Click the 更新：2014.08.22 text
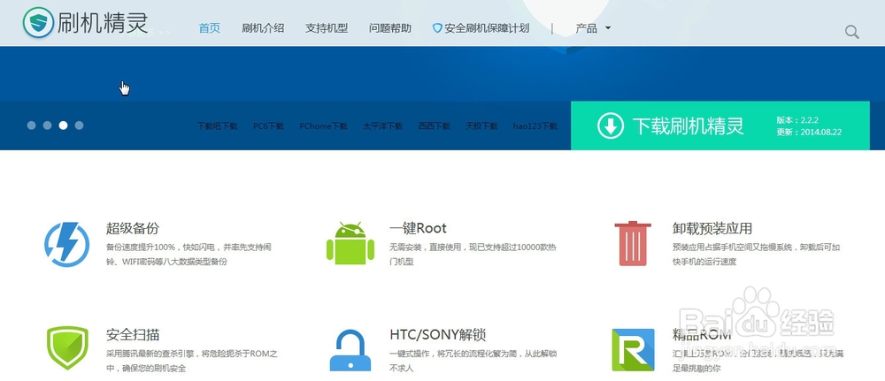 coord(809,133)
